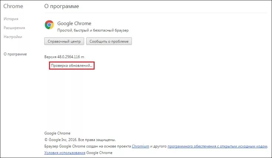Click the Google Chrome footer label above the copyright

pyautogui.click(x=58, y=133)
